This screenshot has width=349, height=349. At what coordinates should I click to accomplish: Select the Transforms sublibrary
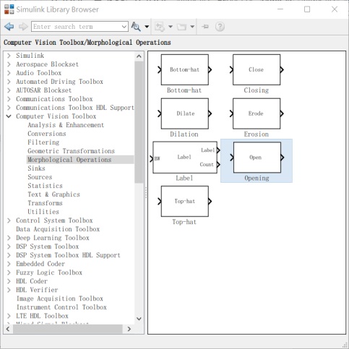[x=45, y=203]
